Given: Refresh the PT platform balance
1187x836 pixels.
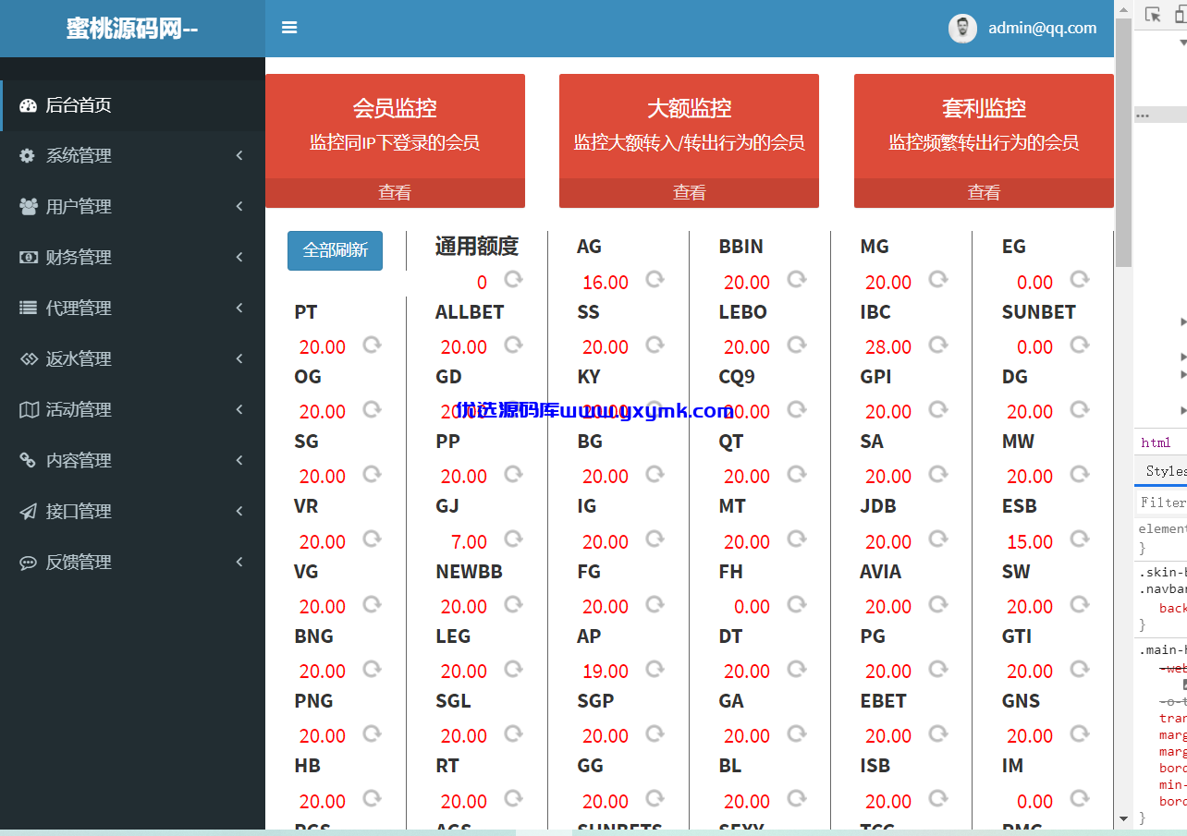Looking at the screenshot, I should click(x=372, y=345).
